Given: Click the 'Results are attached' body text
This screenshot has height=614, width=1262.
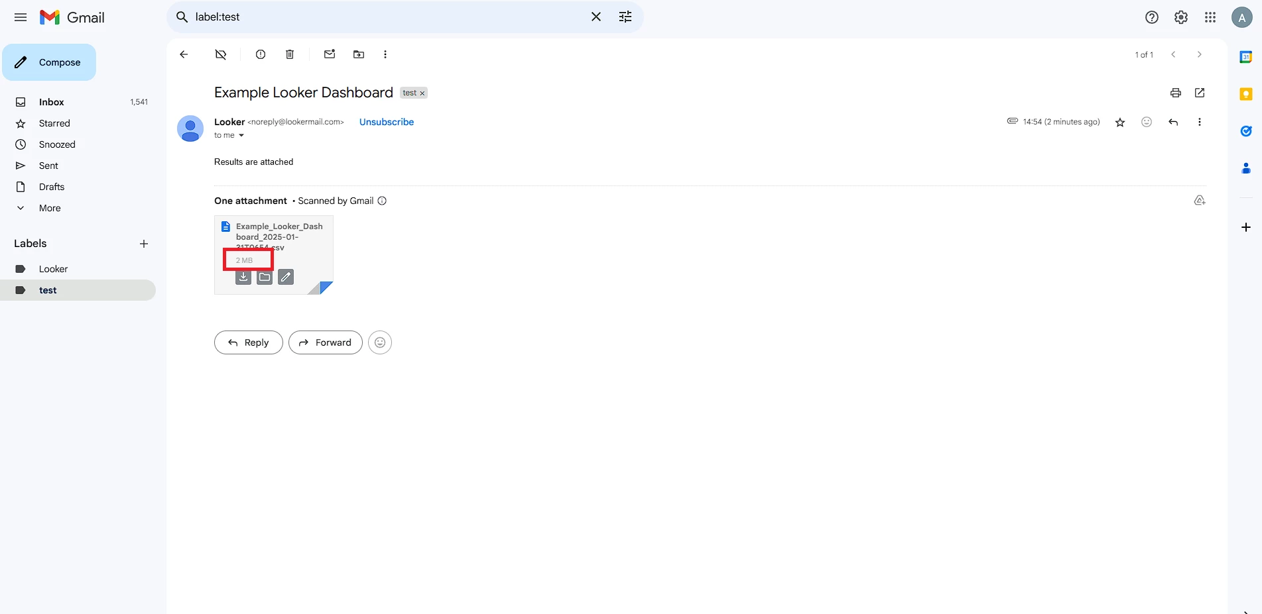Looking at the screenshot, I should coord(253,162).
